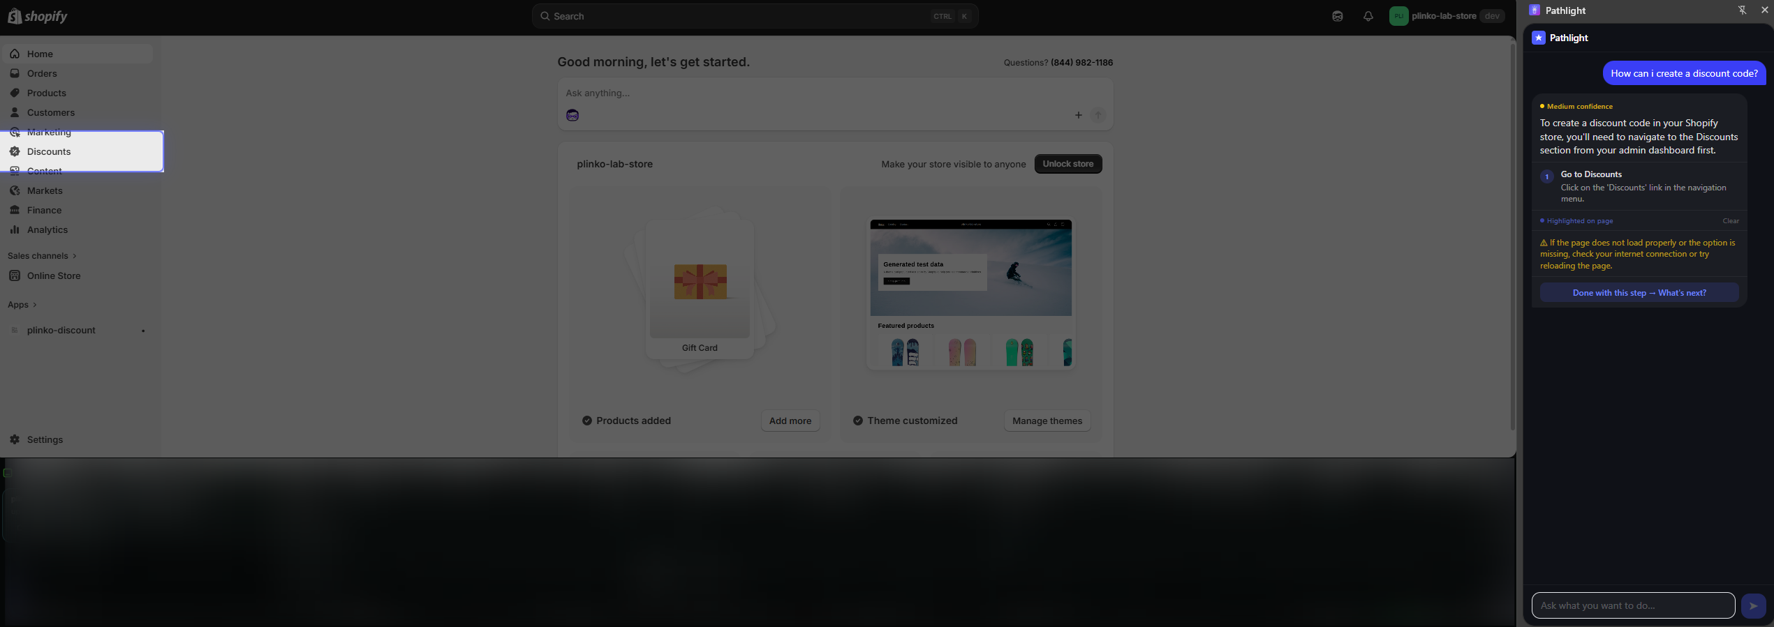
Task: Expand the Apps section
Action: tap(22, 305)
